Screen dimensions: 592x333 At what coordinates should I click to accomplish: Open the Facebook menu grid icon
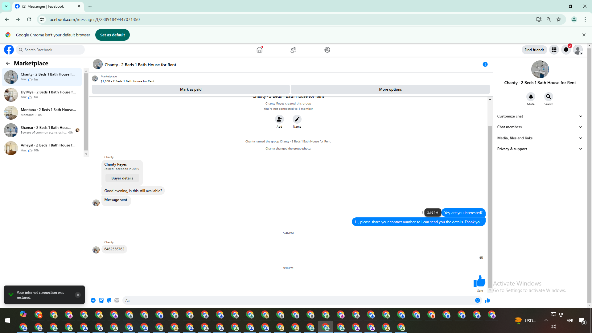tap(554, 50)
